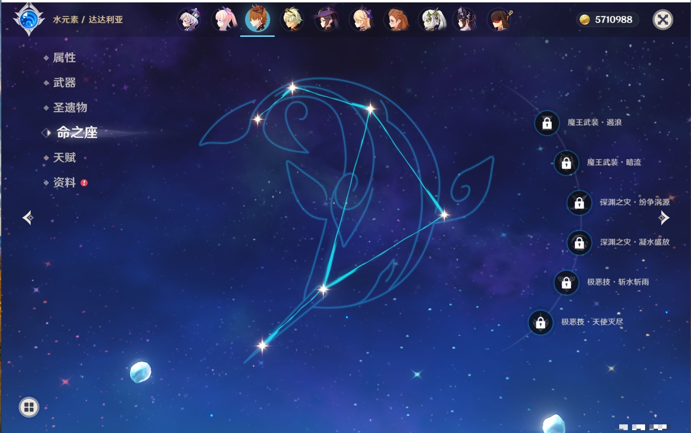Select locked constellation 极恶技·天使灭尽

pos(540,322)
